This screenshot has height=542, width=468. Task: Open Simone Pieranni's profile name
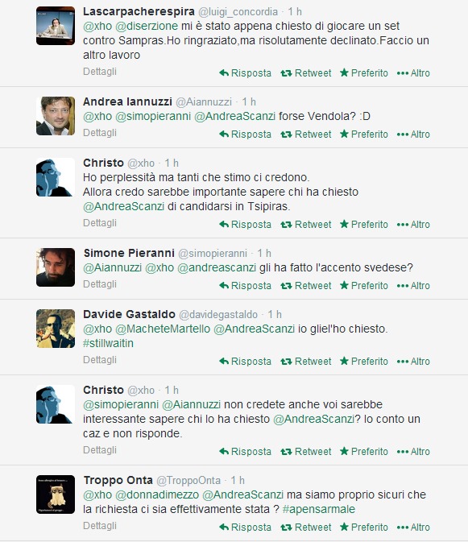point(129,253)
